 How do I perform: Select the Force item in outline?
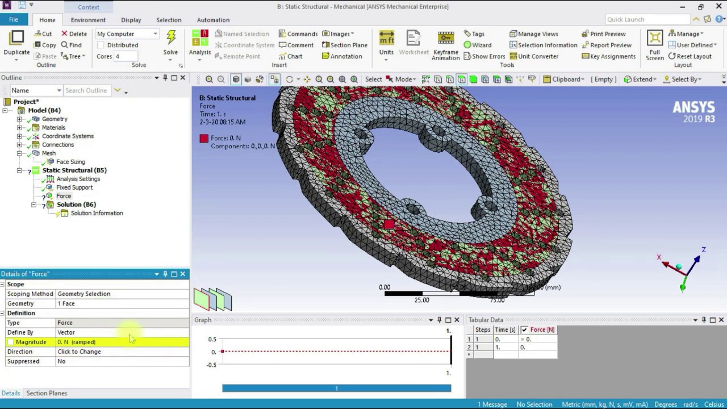[64, 196]
